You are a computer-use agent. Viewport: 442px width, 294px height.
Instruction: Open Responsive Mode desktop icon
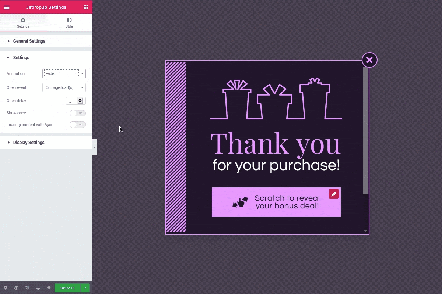pos(38,288)
